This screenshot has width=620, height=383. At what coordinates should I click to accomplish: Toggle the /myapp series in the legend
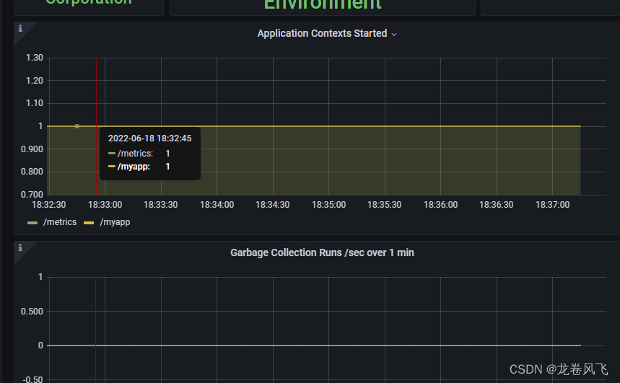[x=115, y=222]
